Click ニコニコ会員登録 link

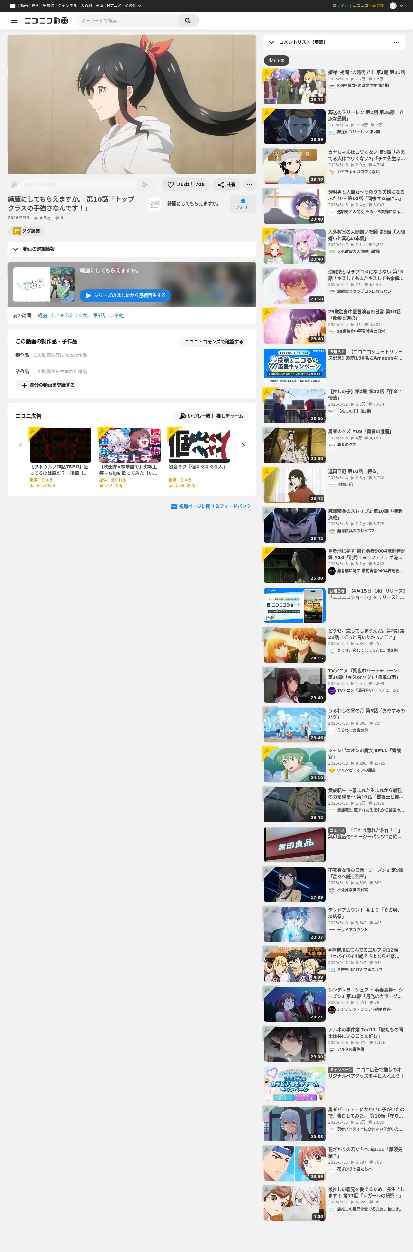[x=368, y=6]
